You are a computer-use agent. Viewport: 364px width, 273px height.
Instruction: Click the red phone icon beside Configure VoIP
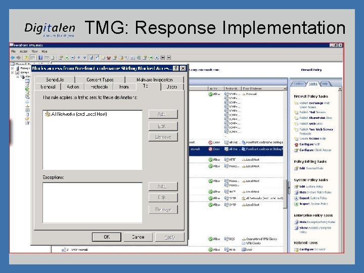(x=296, y=145)
